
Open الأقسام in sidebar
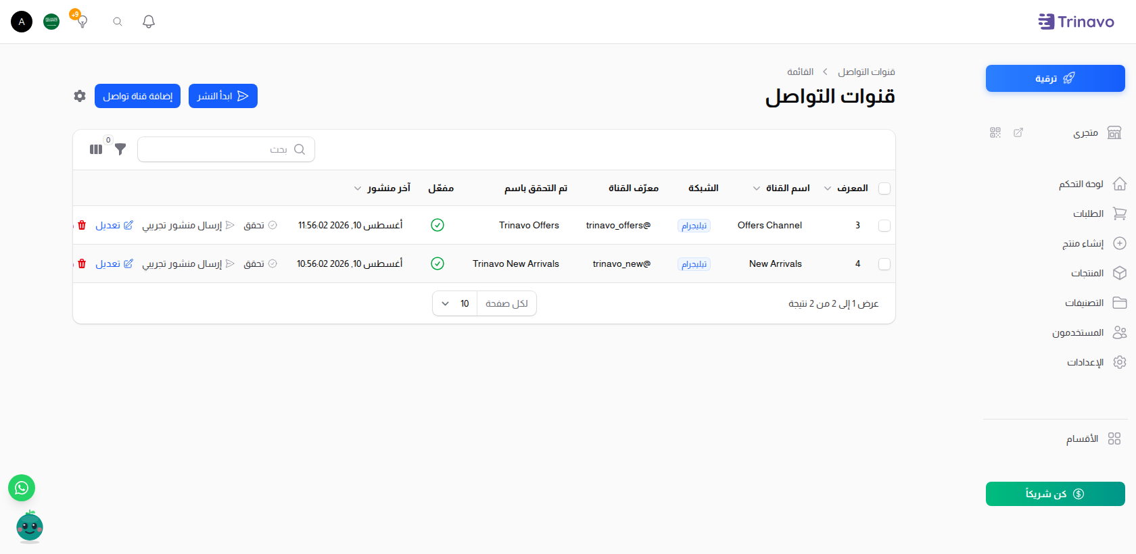pyautogui.click(x=1093, y=438)
